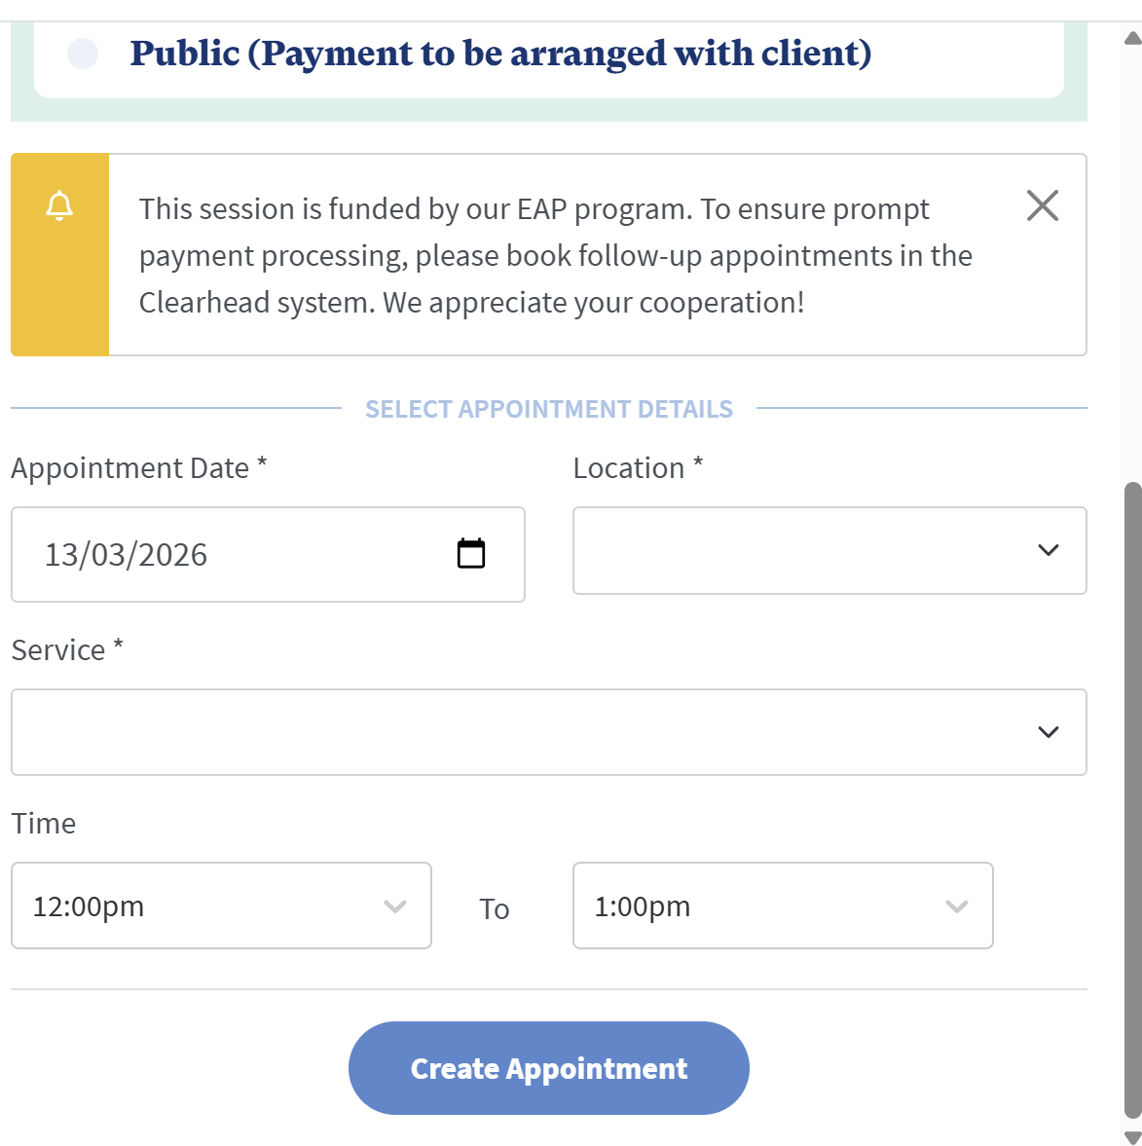Open the 1:00pm end time dropdown
Image resolution: width=1142 pixels, height=1146 pixels.
[x=782, y=906]
